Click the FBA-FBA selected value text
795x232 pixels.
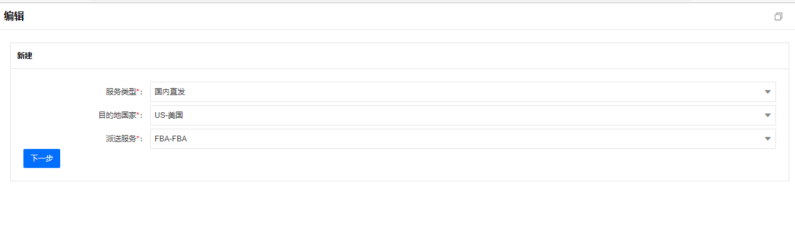click(170, 139)
